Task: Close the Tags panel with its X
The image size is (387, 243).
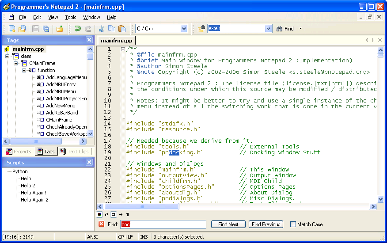Action: pyautogui.click(x=89, y=40)
